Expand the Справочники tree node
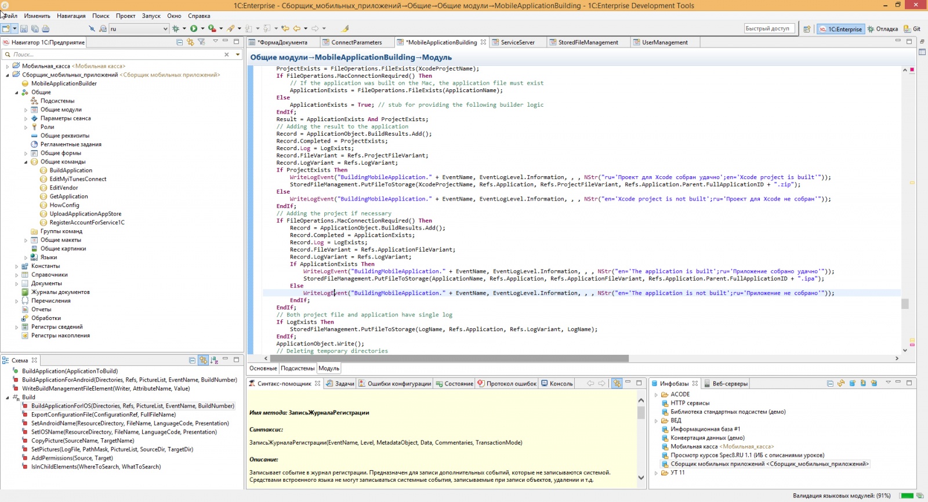The height and width of the screenshot is (502, 928). click(x=17, y=275)
